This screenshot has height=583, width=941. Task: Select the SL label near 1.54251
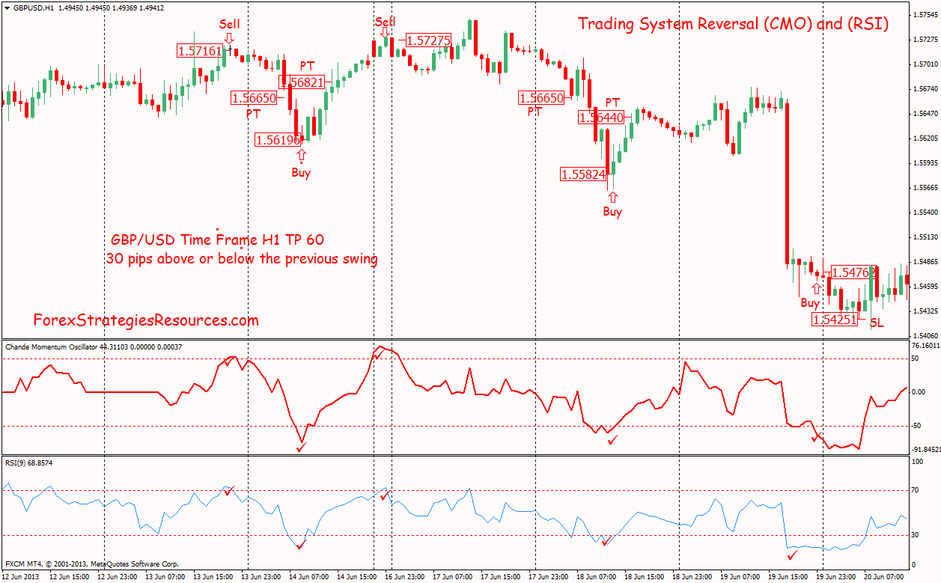pyautogui.click(x=877, y=323)
